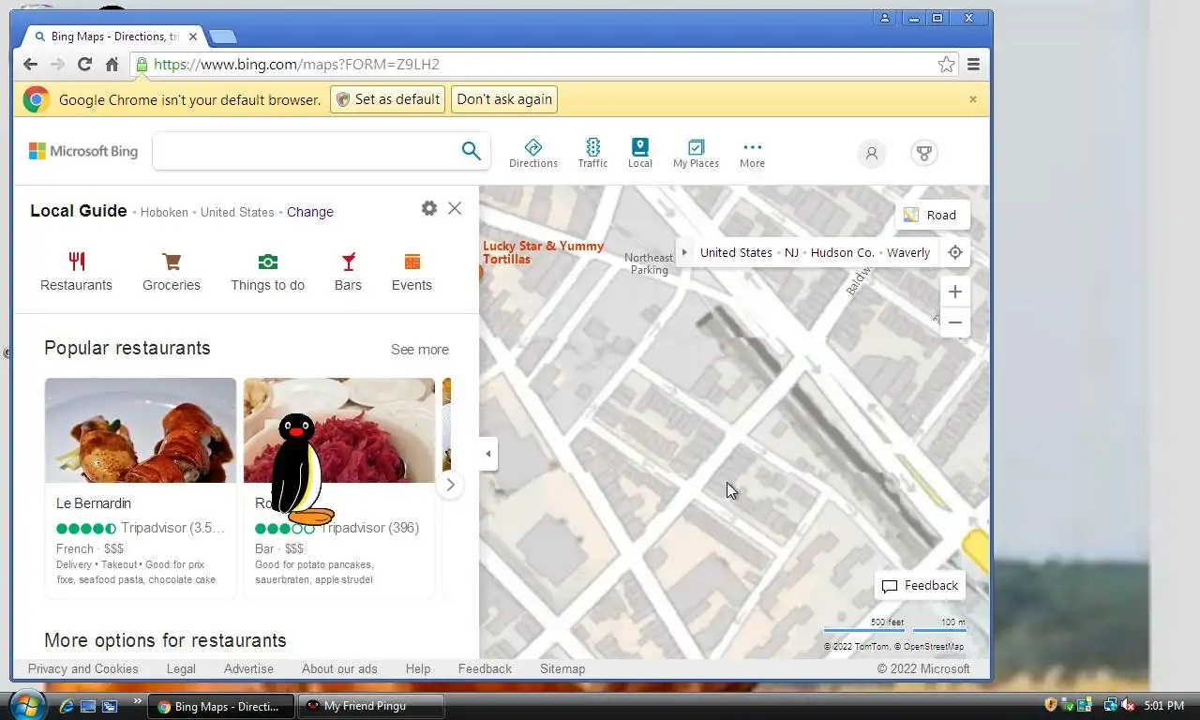Select the Bars category
This screenshot has height=720, width=1200.
point(348,272)
